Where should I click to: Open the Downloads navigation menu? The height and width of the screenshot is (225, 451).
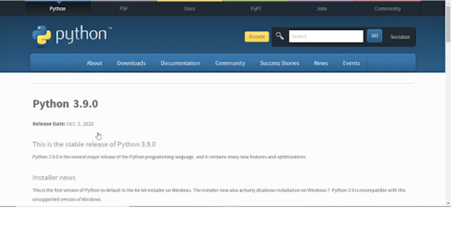pos(131,63)
